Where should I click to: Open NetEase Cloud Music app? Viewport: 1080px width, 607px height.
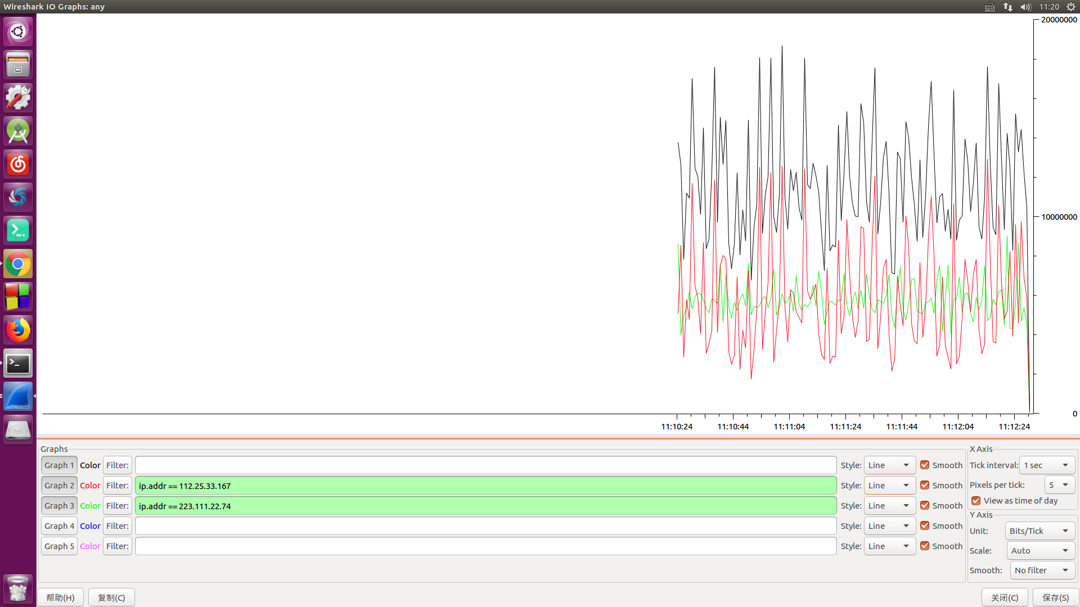[18, 164]
